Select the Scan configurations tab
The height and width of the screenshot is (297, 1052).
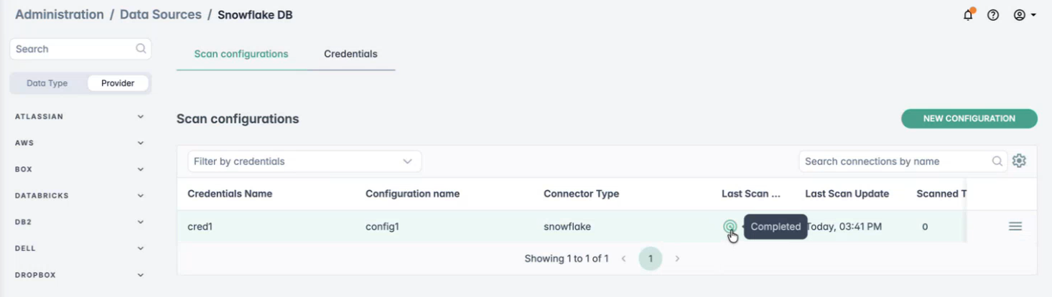(241, 54)
